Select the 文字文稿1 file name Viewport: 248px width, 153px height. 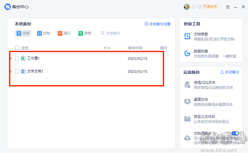coord(35,71)
